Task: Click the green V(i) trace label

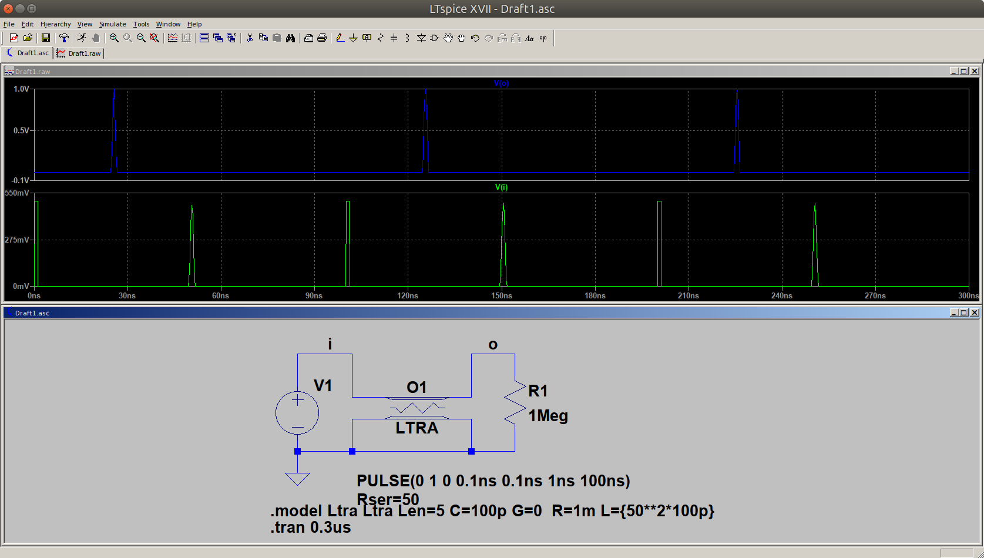Action: pos(501,187)
